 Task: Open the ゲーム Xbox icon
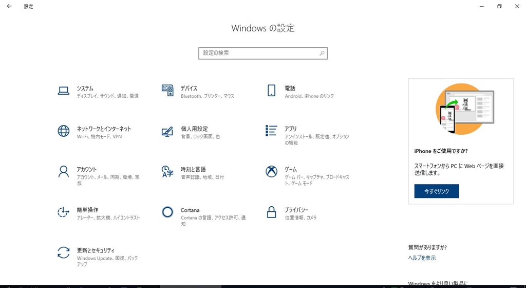pyautogui.click(x=271, y=172)
